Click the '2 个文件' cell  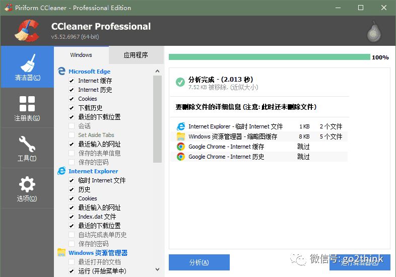pos(331,126)
